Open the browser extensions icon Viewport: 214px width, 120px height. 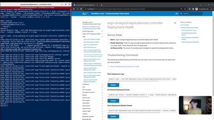[x=189, y=9]
